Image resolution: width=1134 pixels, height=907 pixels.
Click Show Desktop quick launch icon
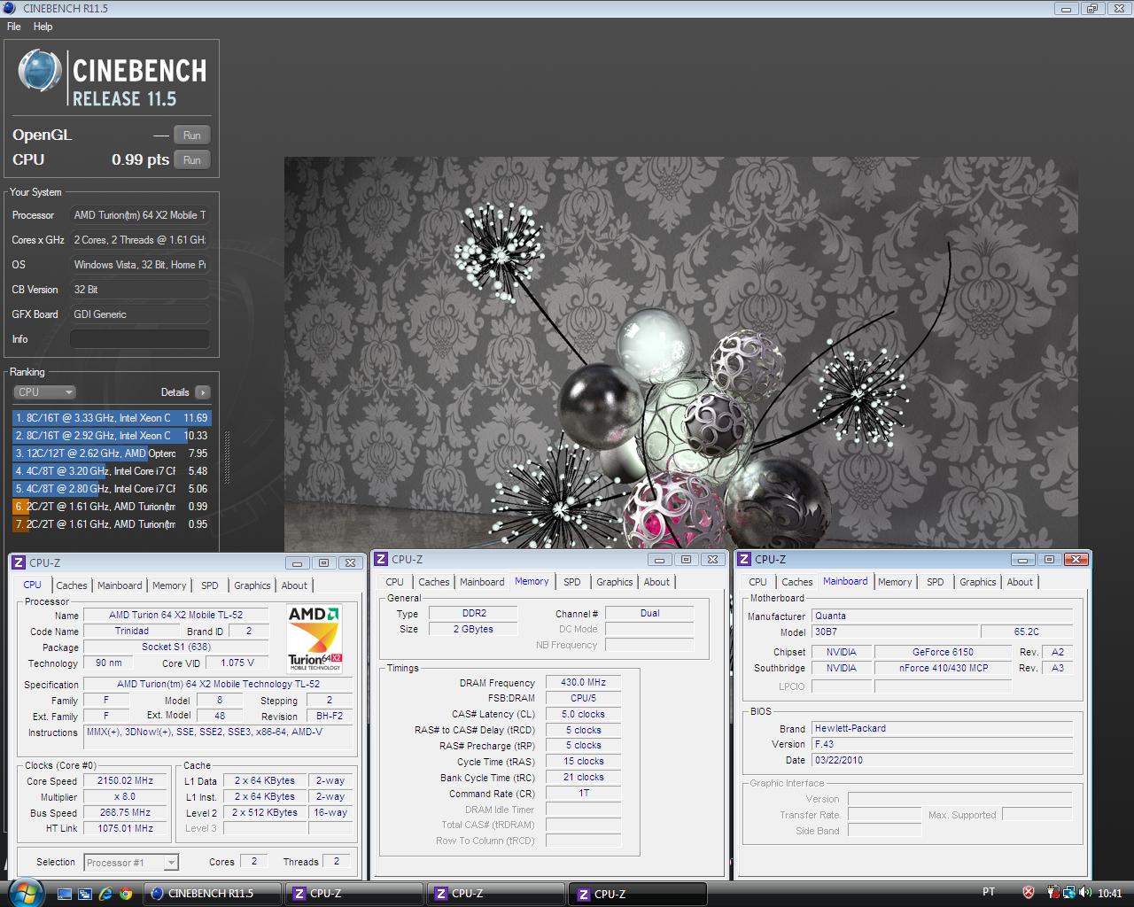click(64, 894)
